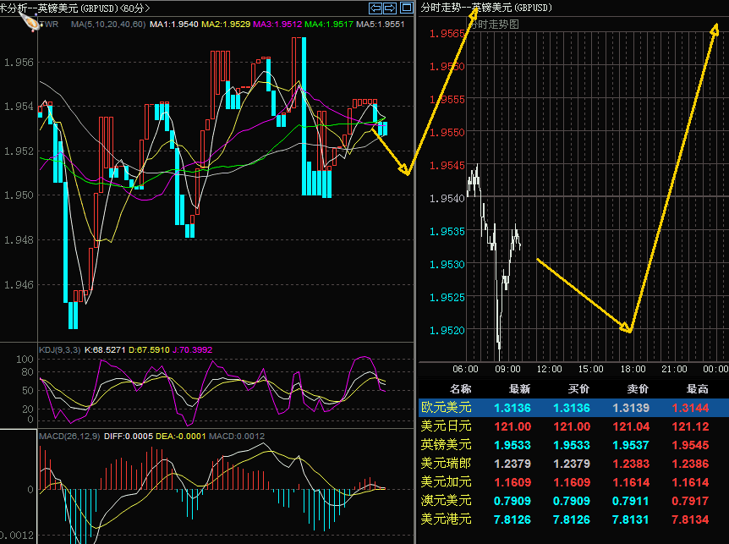The image size is (729, 544).
Task: Select the 欧元美元 row in quote list
Action: click(447, 408)
